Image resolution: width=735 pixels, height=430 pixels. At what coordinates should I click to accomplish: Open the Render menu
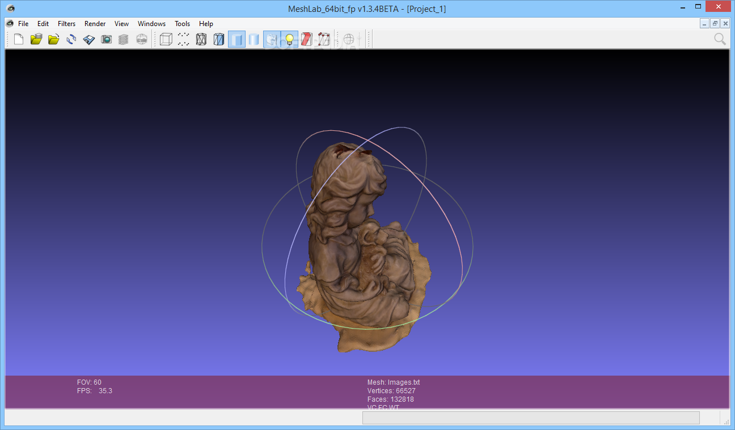(95, 24)
